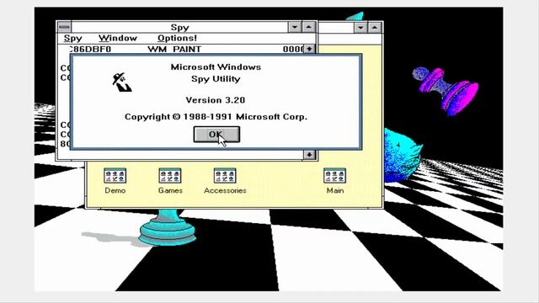Click the Spy list scroll-down arrow
This screenshot has width=539, height=303.
(x=309, y=155)
